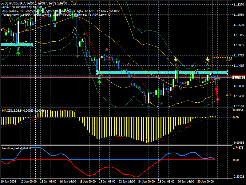
Task: Click the 1.14415 price axis label
Action: pyautogui.click(x=239, y=65)
